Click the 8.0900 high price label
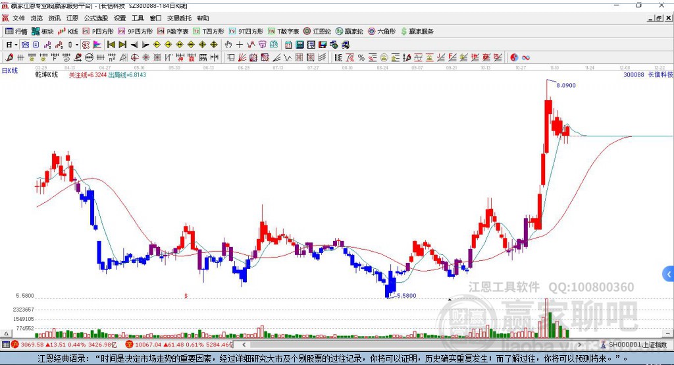This screenshot has width=674, height=365. pos(565,85)
